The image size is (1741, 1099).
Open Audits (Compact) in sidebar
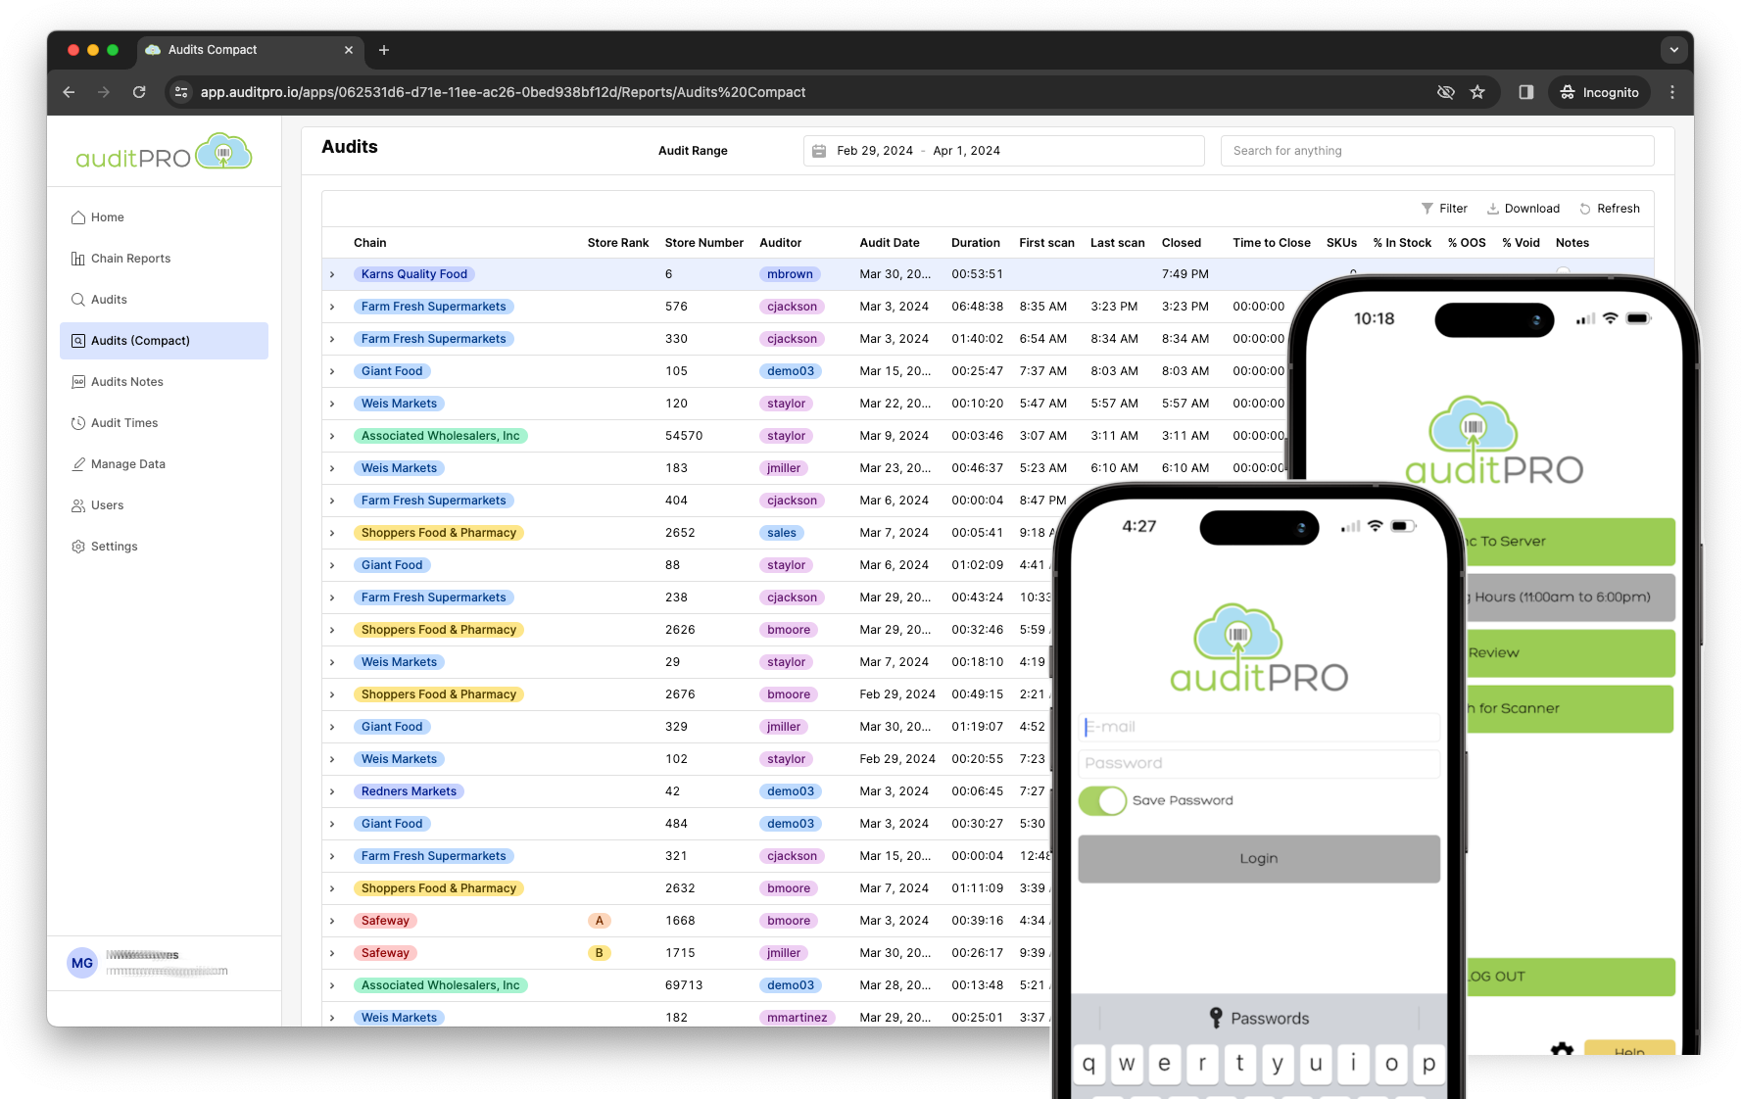pos(164,341)
